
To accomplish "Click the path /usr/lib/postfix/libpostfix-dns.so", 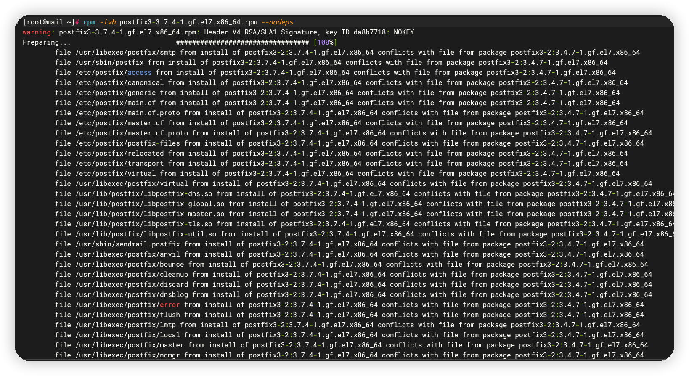I will point(144,193).
